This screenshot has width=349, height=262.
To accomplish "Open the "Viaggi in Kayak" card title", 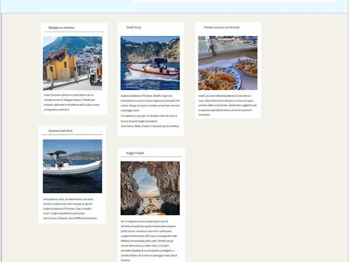I will pyautogui.click(x=135, y=153).
